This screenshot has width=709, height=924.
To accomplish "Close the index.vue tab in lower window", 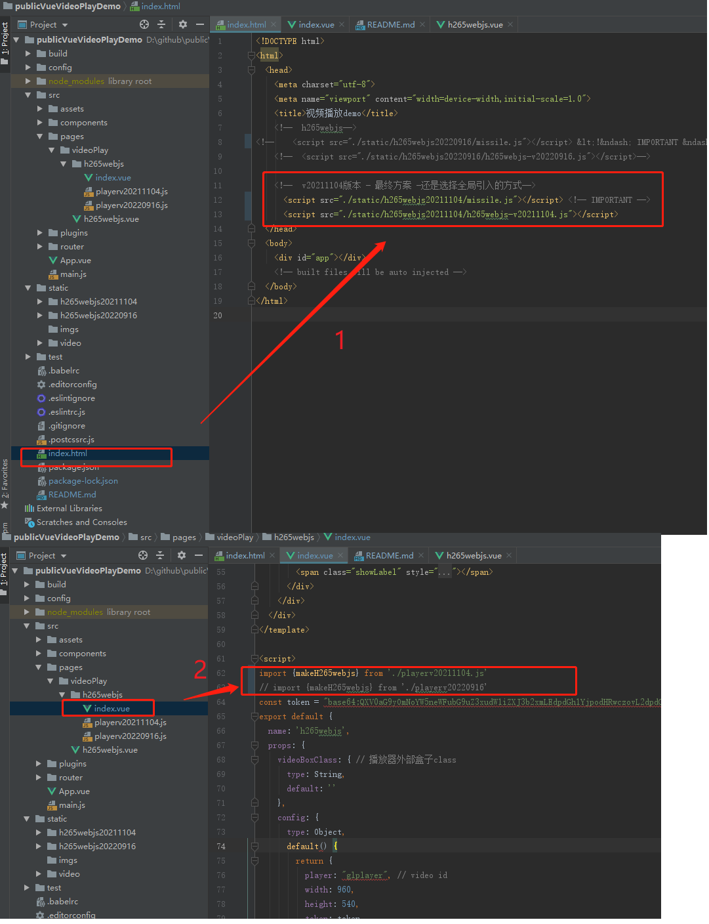I will coord(340,555).
